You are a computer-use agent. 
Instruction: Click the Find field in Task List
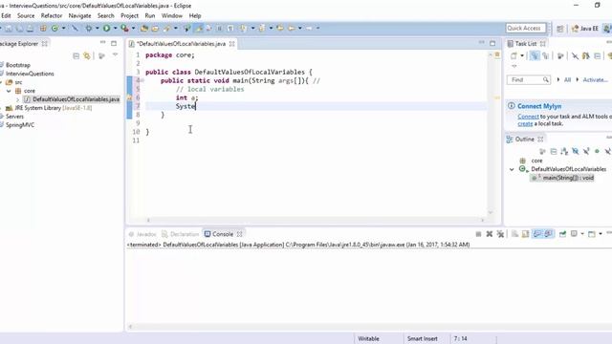pos(529,79)
